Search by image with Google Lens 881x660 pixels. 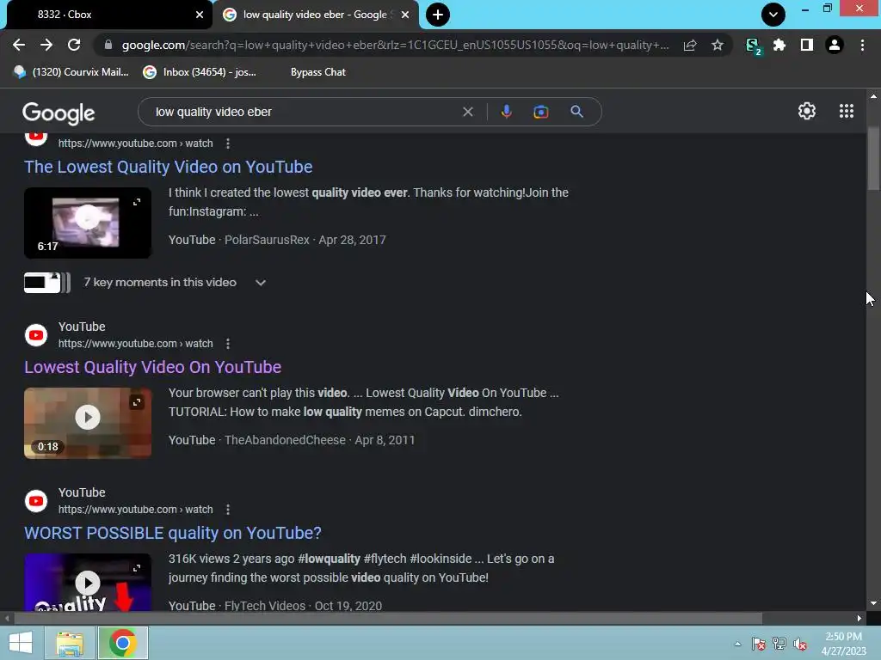(540, 112)
